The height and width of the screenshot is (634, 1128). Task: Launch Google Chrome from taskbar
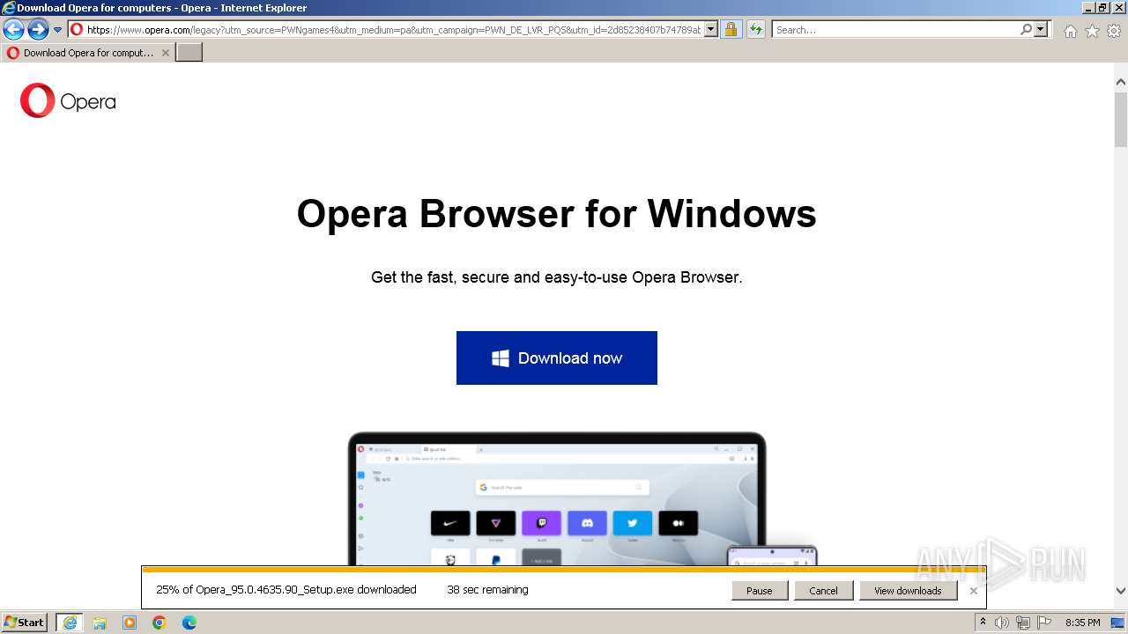[x=160, y=623]
